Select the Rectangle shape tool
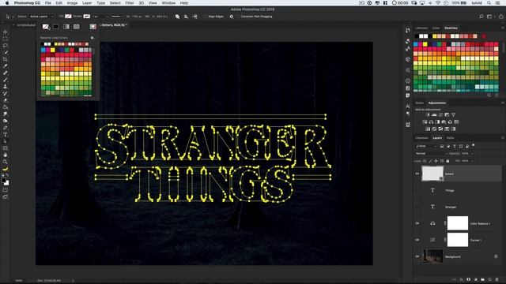The image size is (506, 284). pos(6,148)
